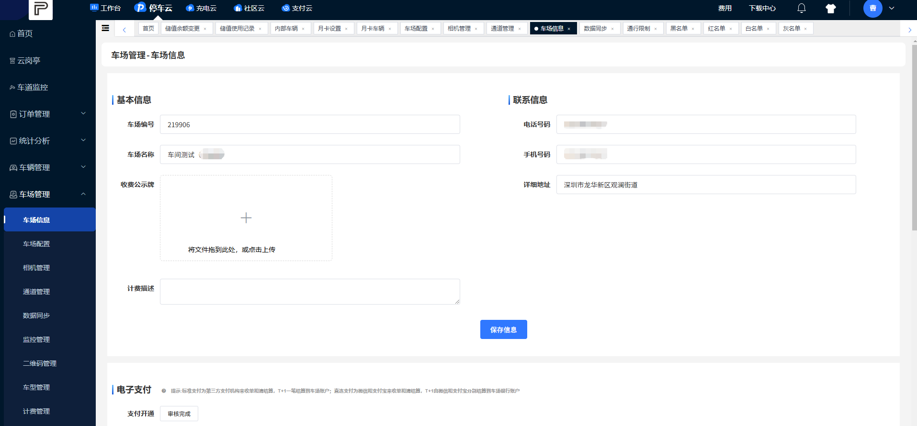Close the 灰名单 tab
917x426 pixels.
(805, 29)
